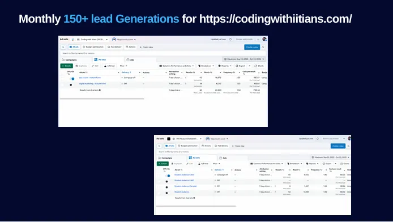
Task: Click the green Create button in the VM Media panel
Action: [x=163, y=164]
